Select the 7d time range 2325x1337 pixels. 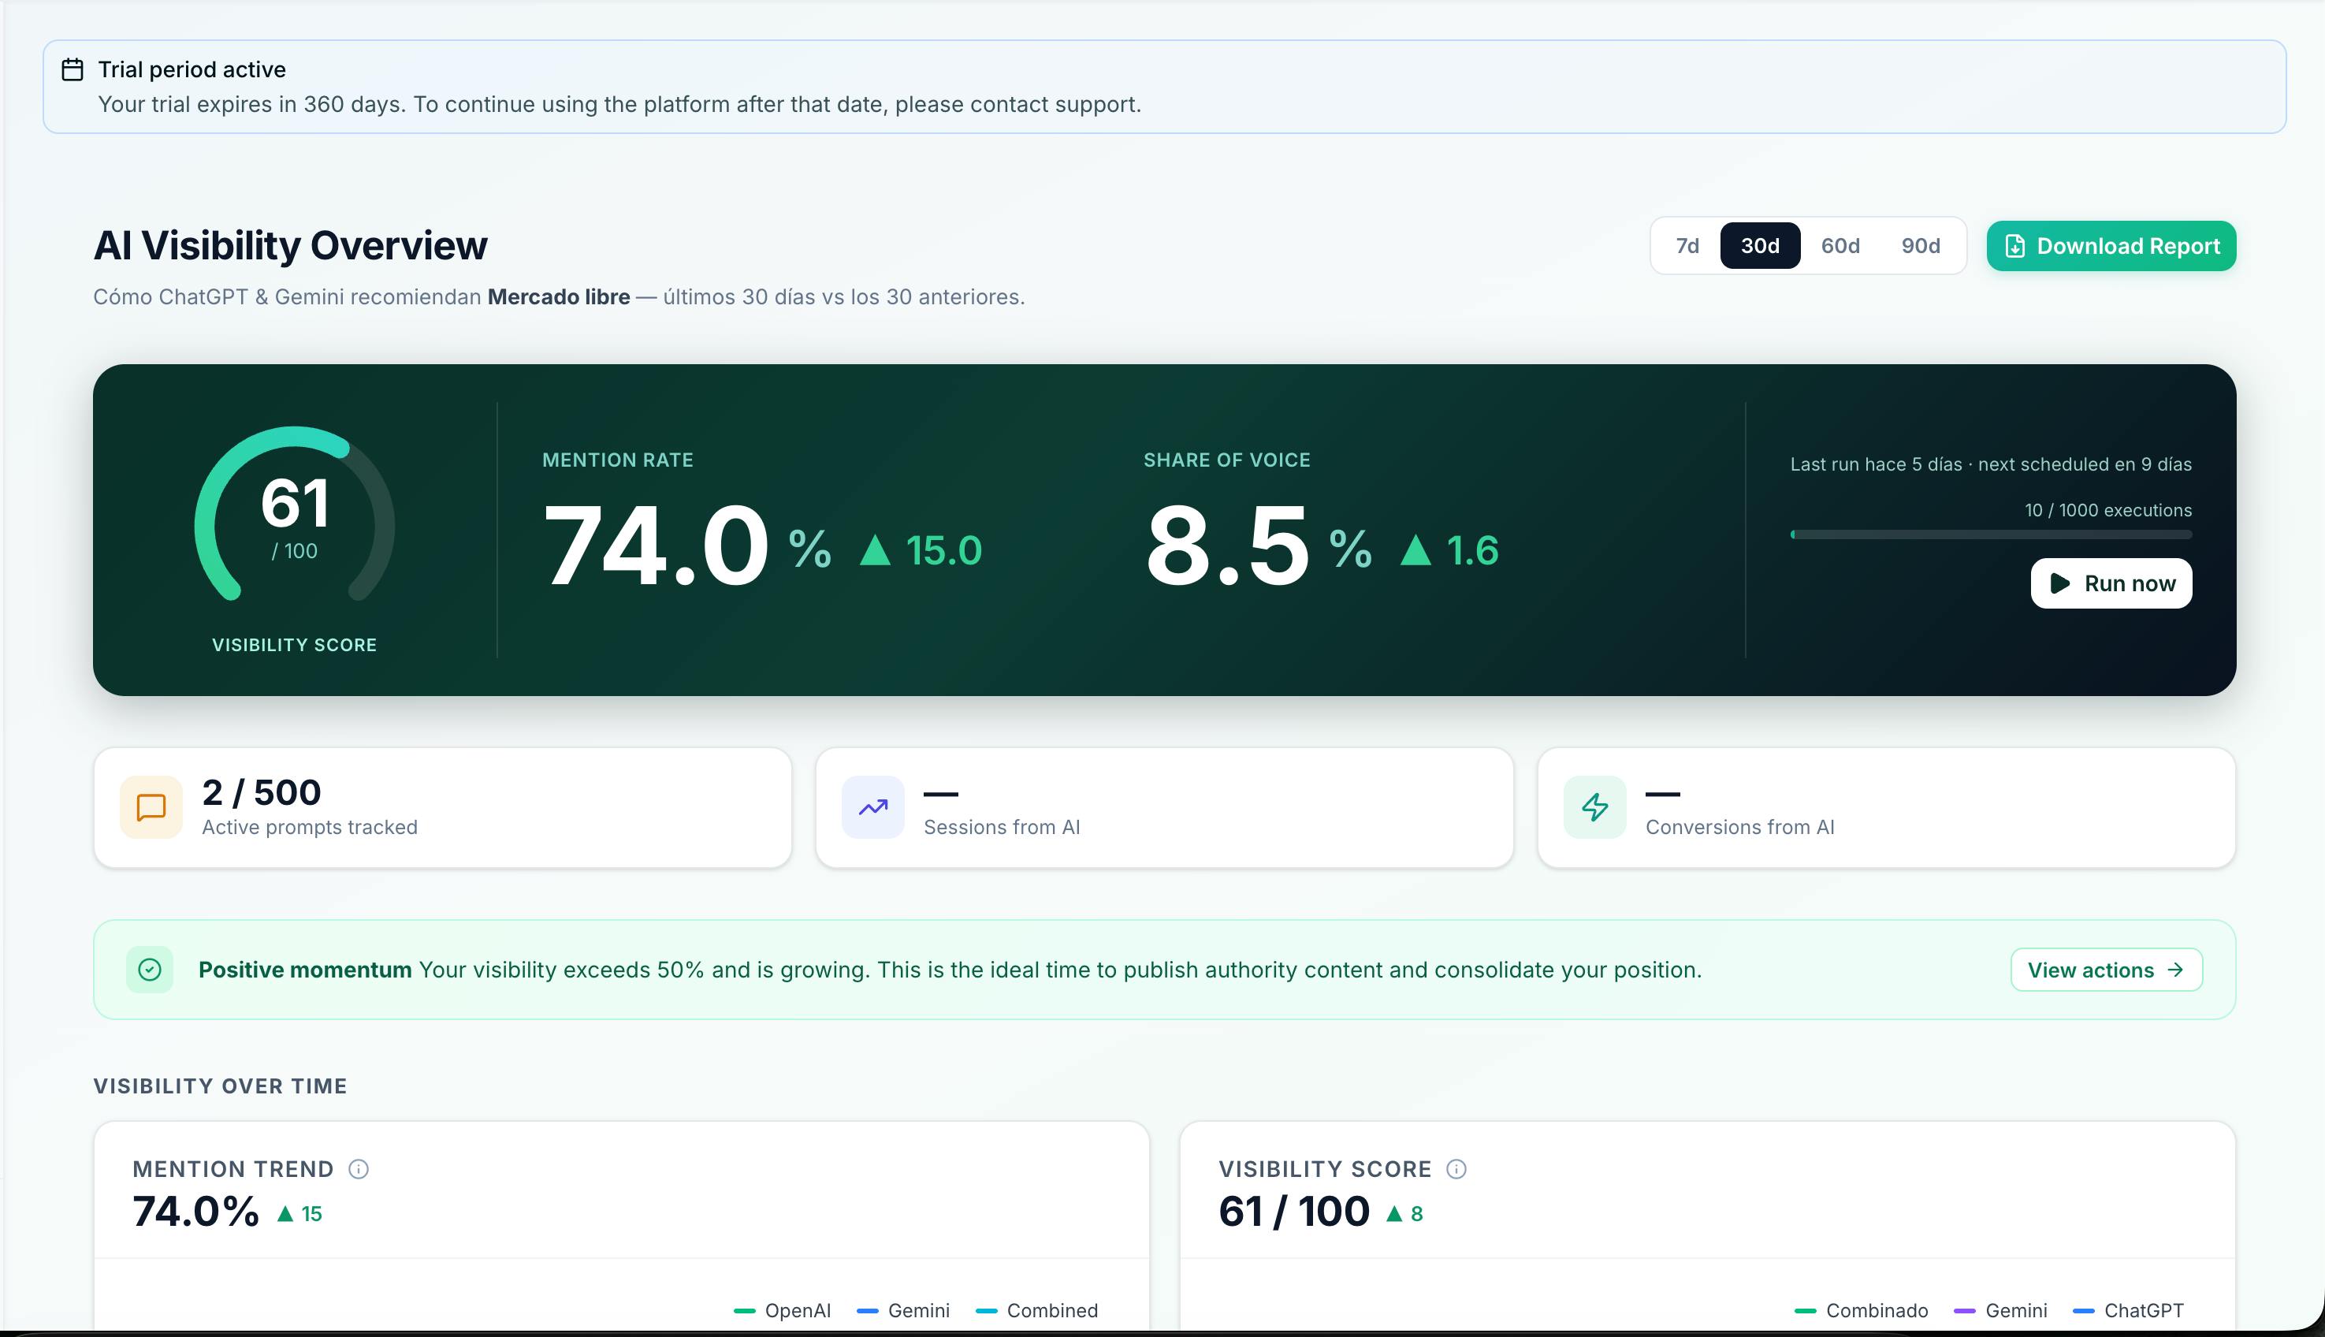pos(1687,246)
